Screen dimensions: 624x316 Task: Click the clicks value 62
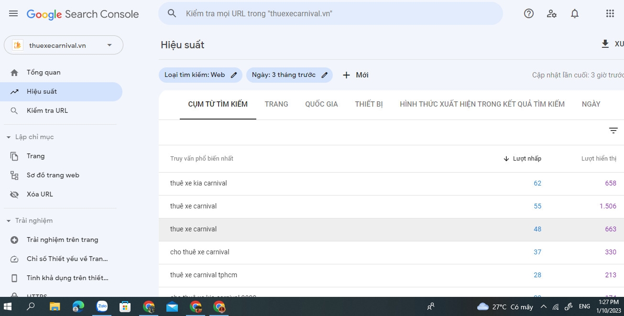pos(537,184)
